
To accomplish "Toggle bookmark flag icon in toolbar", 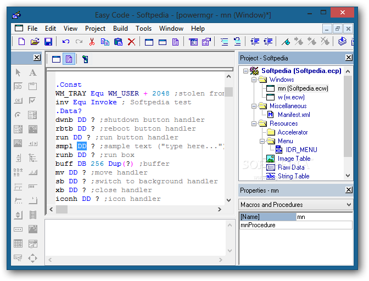I will click(286, 42).
